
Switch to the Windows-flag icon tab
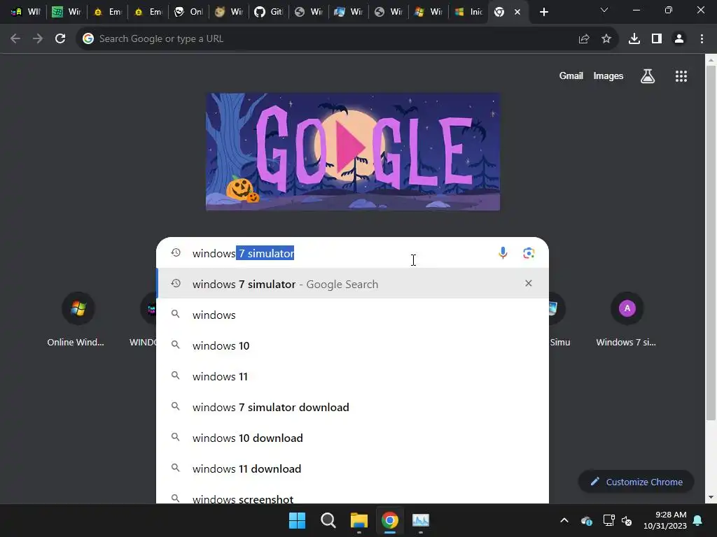point(429,12)
